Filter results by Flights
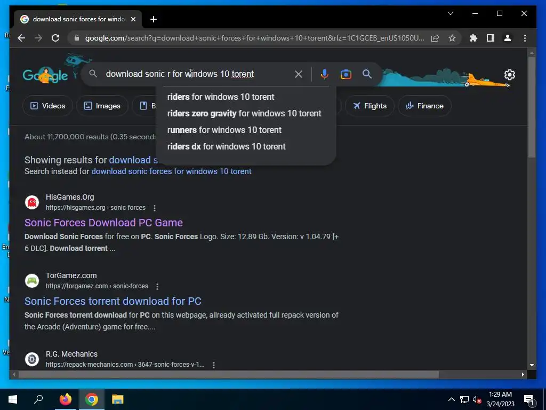This screenshot has height=410, width=546. click(370, 106)
